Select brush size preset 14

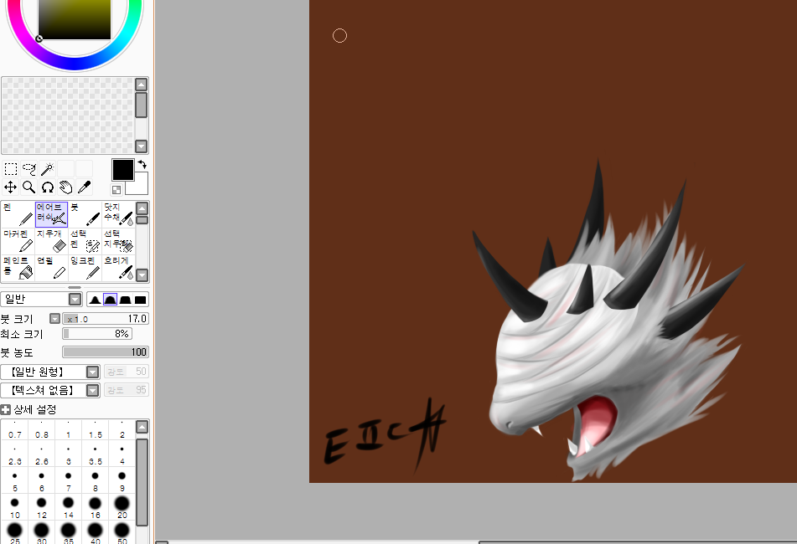(68, 509)
